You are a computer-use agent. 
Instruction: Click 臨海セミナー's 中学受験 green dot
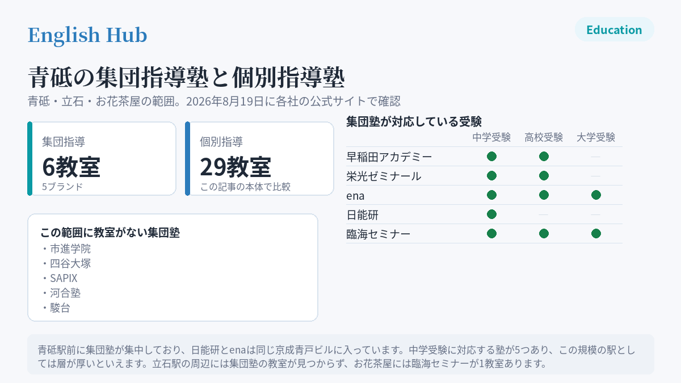coord(492,234)
